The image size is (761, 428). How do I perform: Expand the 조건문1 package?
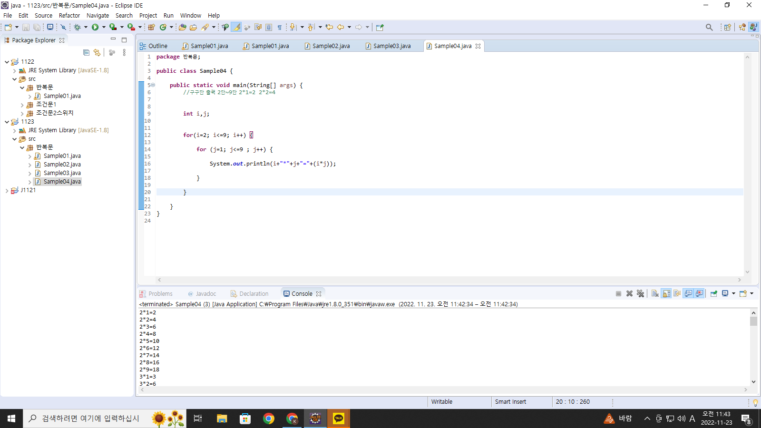(22, 105)
